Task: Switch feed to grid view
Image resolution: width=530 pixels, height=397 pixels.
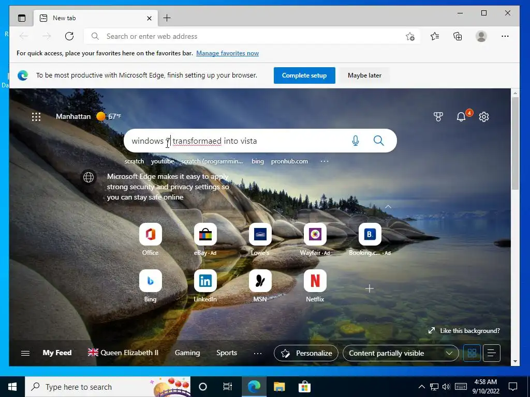Action: 472,353
